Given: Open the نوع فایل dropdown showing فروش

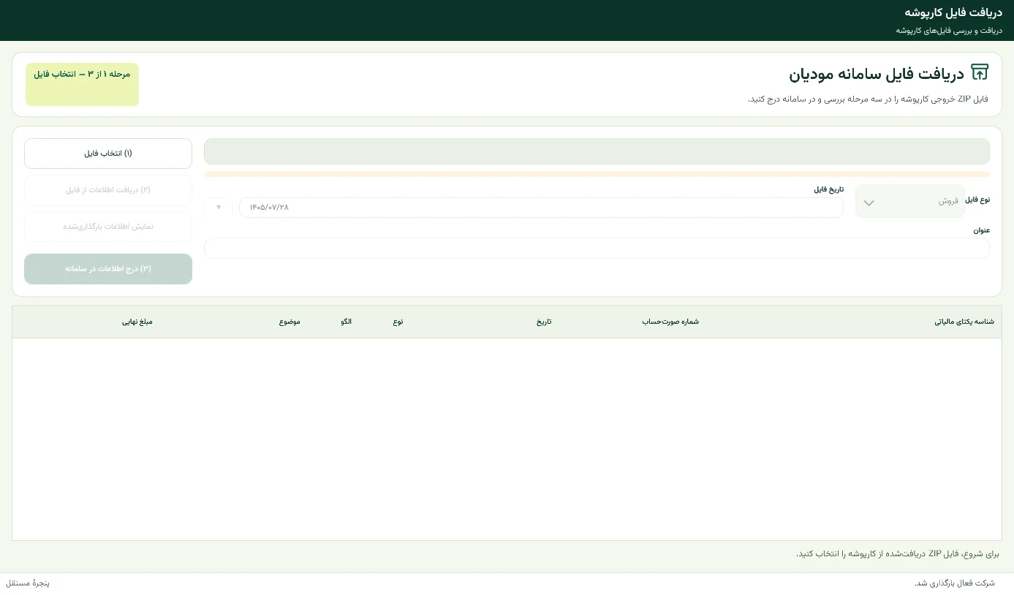Looking at the screenshot, I should (x=910, y=201).
